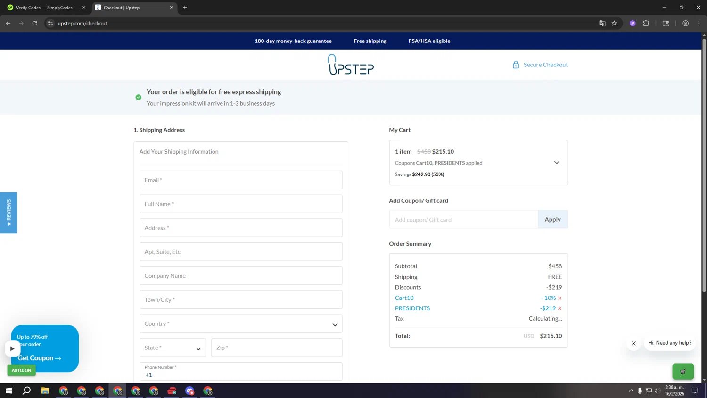Open the Windows notification center
Viewport: 707px width, 398px height.
click(695, 390)
